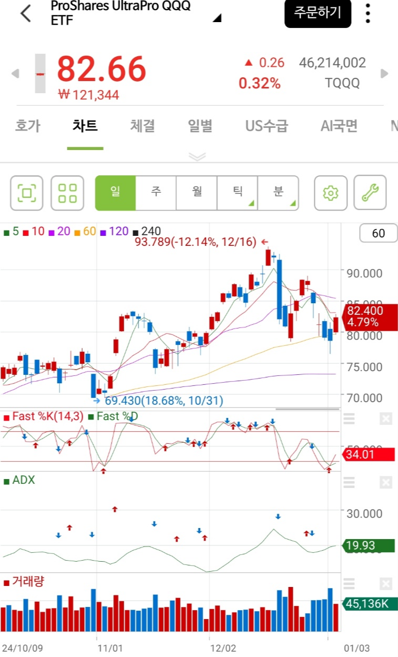Open the 체결 tab
Image resolution: width=398 pixels, height=657 pixels.
pyautogui.click(x=142, y=126)
